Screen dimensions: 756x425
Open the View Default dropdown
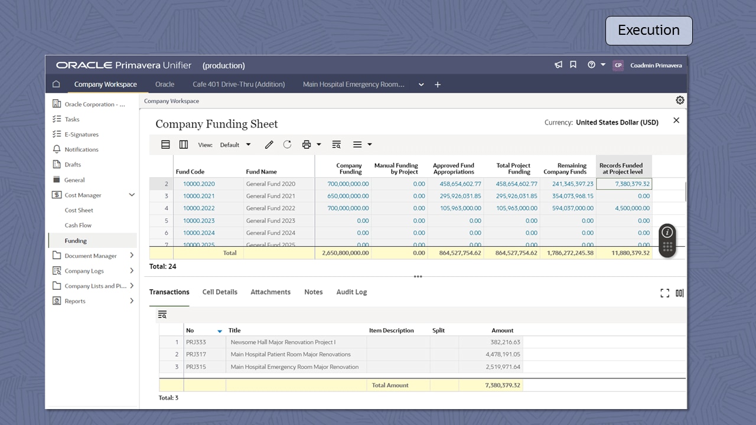coord(235,145)
